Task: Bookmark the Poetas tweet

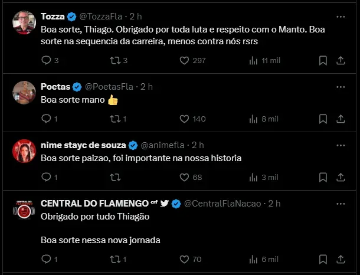Action: click(323, 119)
